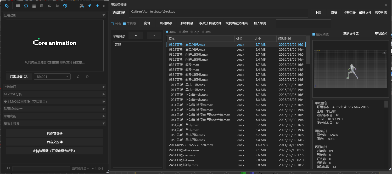Image resolution: width=392 pixels, height=174 pixels.
Task: Expand the 常用插件集合 section
Action: [x=54, y=109]
